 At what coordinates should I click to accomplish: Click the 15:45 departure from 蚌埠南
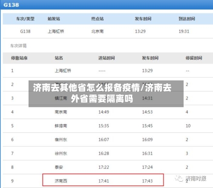point(147,126)
